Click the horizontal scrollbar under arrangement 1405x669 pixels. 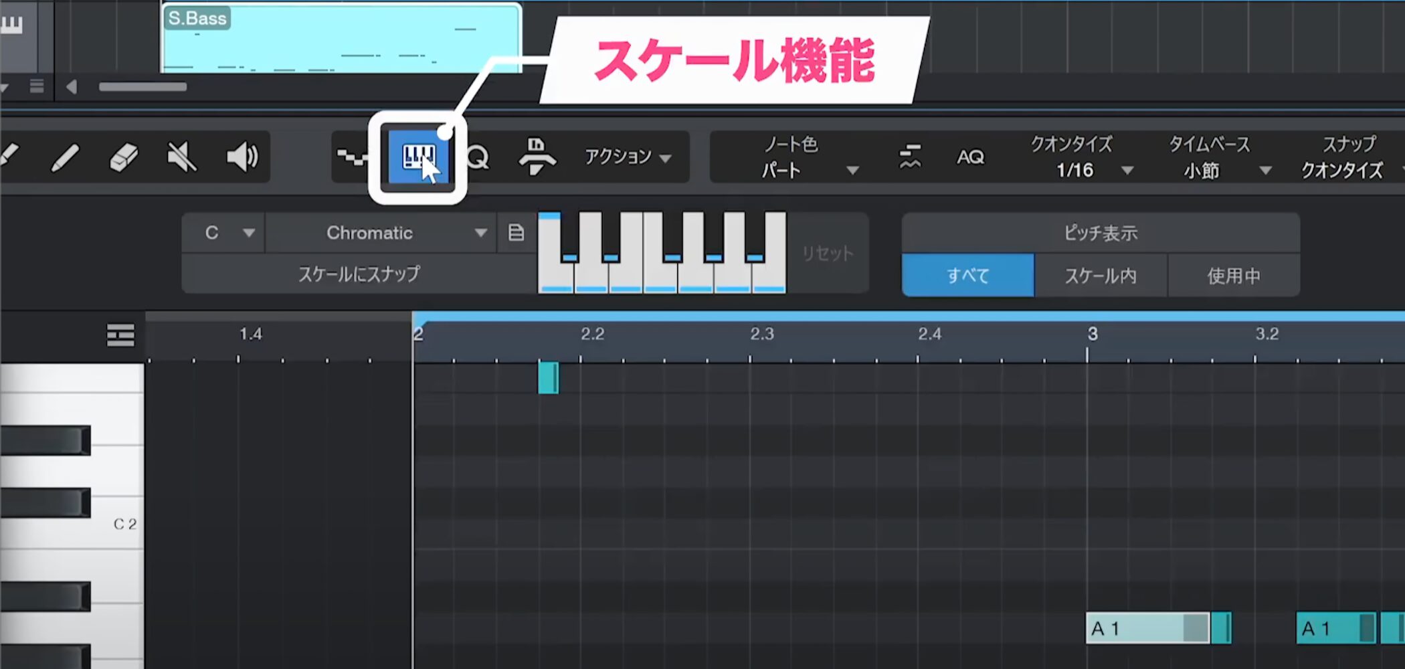tap(143, 87)
